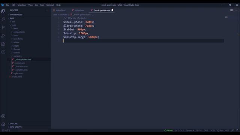
Task: Collapse the variables folder
Action: (17, 56)
